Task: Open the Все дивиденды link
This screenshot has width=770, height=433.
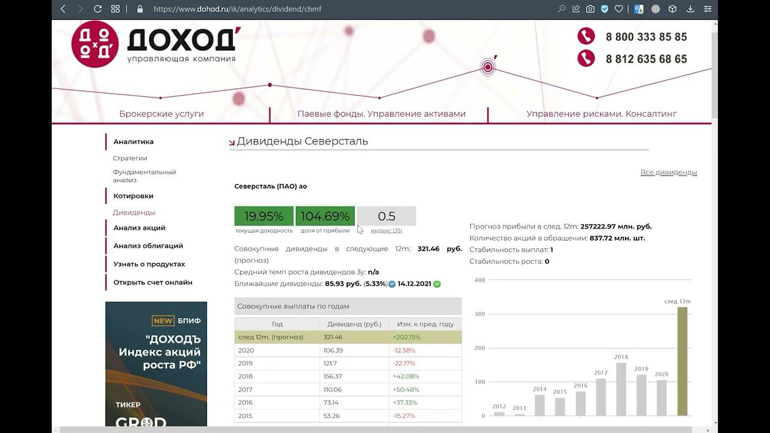Action: (668, 172)
